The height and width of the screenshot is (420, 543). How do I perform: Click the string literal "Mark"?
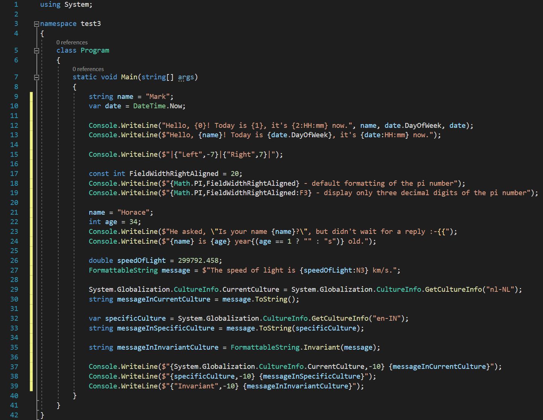point(158,96)
